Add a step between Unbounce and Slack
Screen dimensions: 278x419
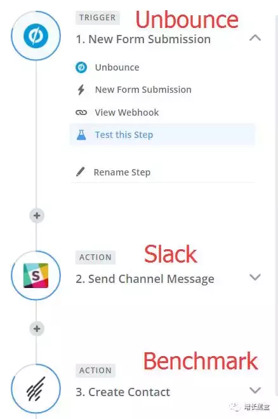[37, 216]
